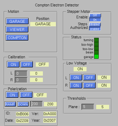Turn Polarization OFF
The width and height of the screenshot is (118, 126).
pyautogui.click(x=26, y=95)
